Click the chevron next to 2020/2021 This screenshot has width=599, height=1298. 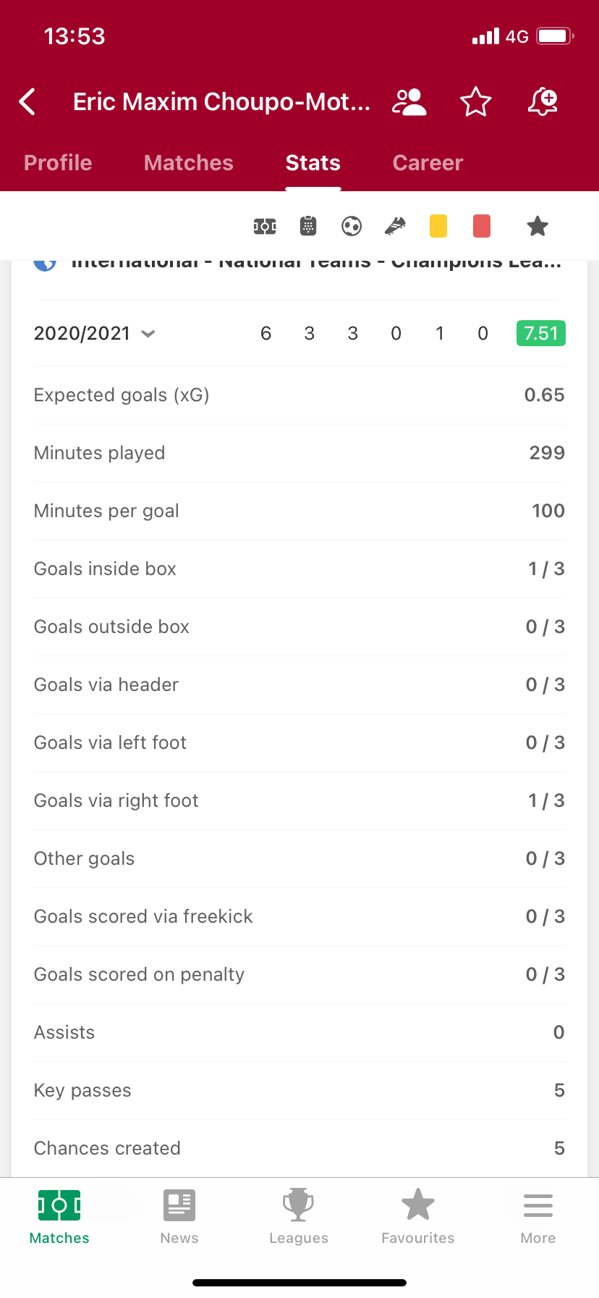point(148,334)
